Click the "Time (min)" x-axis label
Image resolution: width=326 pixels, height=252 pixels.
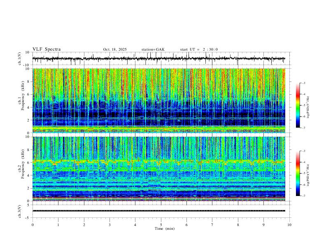[165, 229]
